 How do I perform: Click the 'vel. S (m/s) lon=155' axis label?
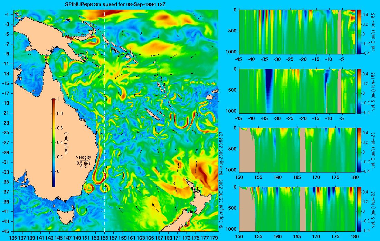click(373, 91)
